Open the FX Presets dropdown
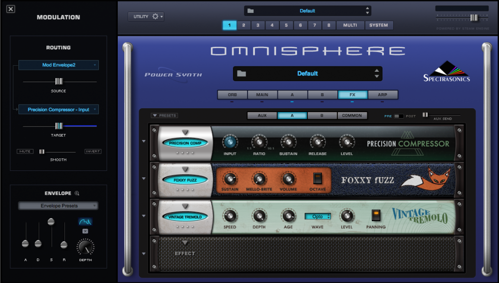Viewport: 499px width, 283px height. point(165,116)
